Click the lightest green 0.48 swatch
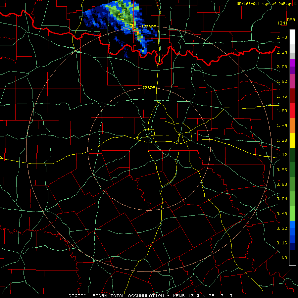 (292, 214)
